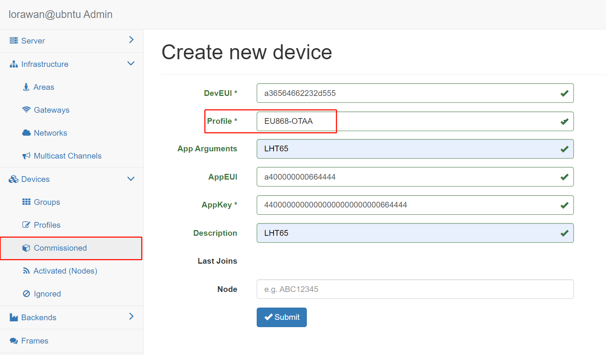Screen dimensions: 606x355
Task: Click into the Description field
Action: pyautogui.click(x=415, y=233)
